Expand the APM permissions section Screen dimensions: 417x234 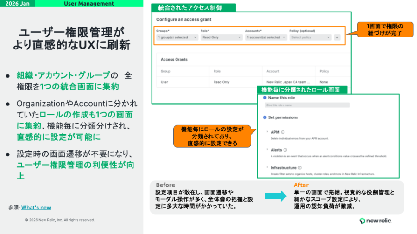267,132
